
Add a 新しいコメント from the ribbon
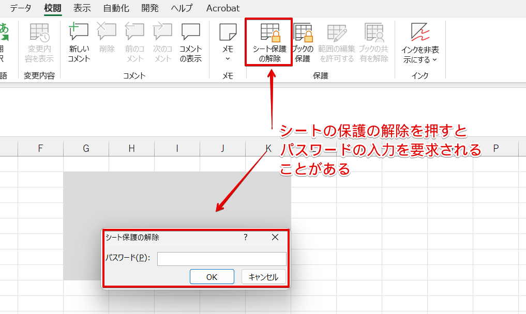click(x=79, y=42)
